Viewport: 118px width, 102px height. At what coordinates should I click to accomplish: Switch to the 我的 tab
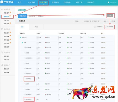[22, 27]
